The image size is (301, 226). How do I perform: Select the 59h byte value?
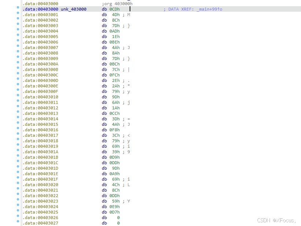tap(116, 201)
